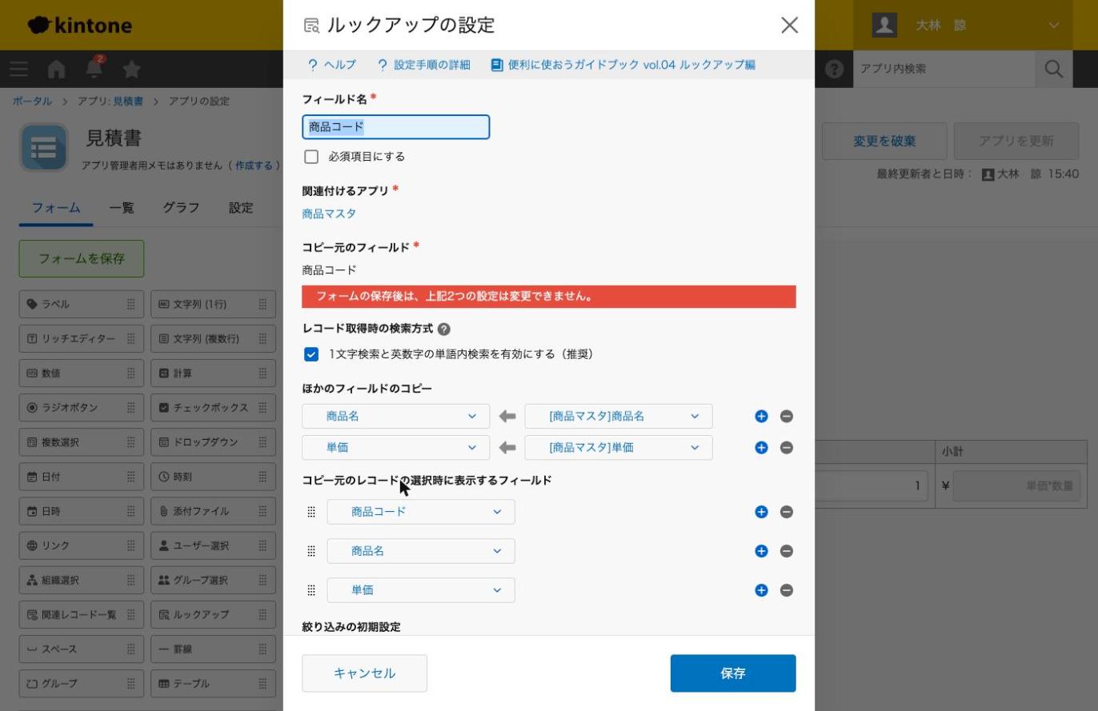The image size is (1098, 711).
Task: Open the 便利に使おうガイドブック vol.04 link
Action: [623, 65]
